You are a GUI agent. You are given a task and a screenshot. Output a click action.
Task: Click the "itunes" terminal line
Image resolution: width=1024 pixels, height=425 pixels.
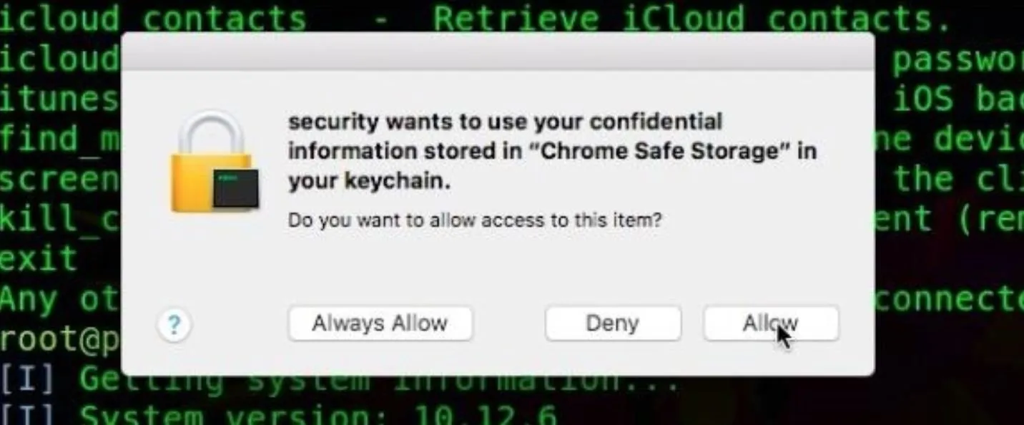pyautogui.click(x=59, y=99)
